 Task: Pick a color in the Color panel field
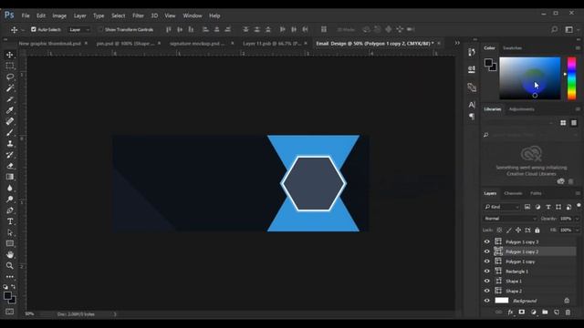529,78
